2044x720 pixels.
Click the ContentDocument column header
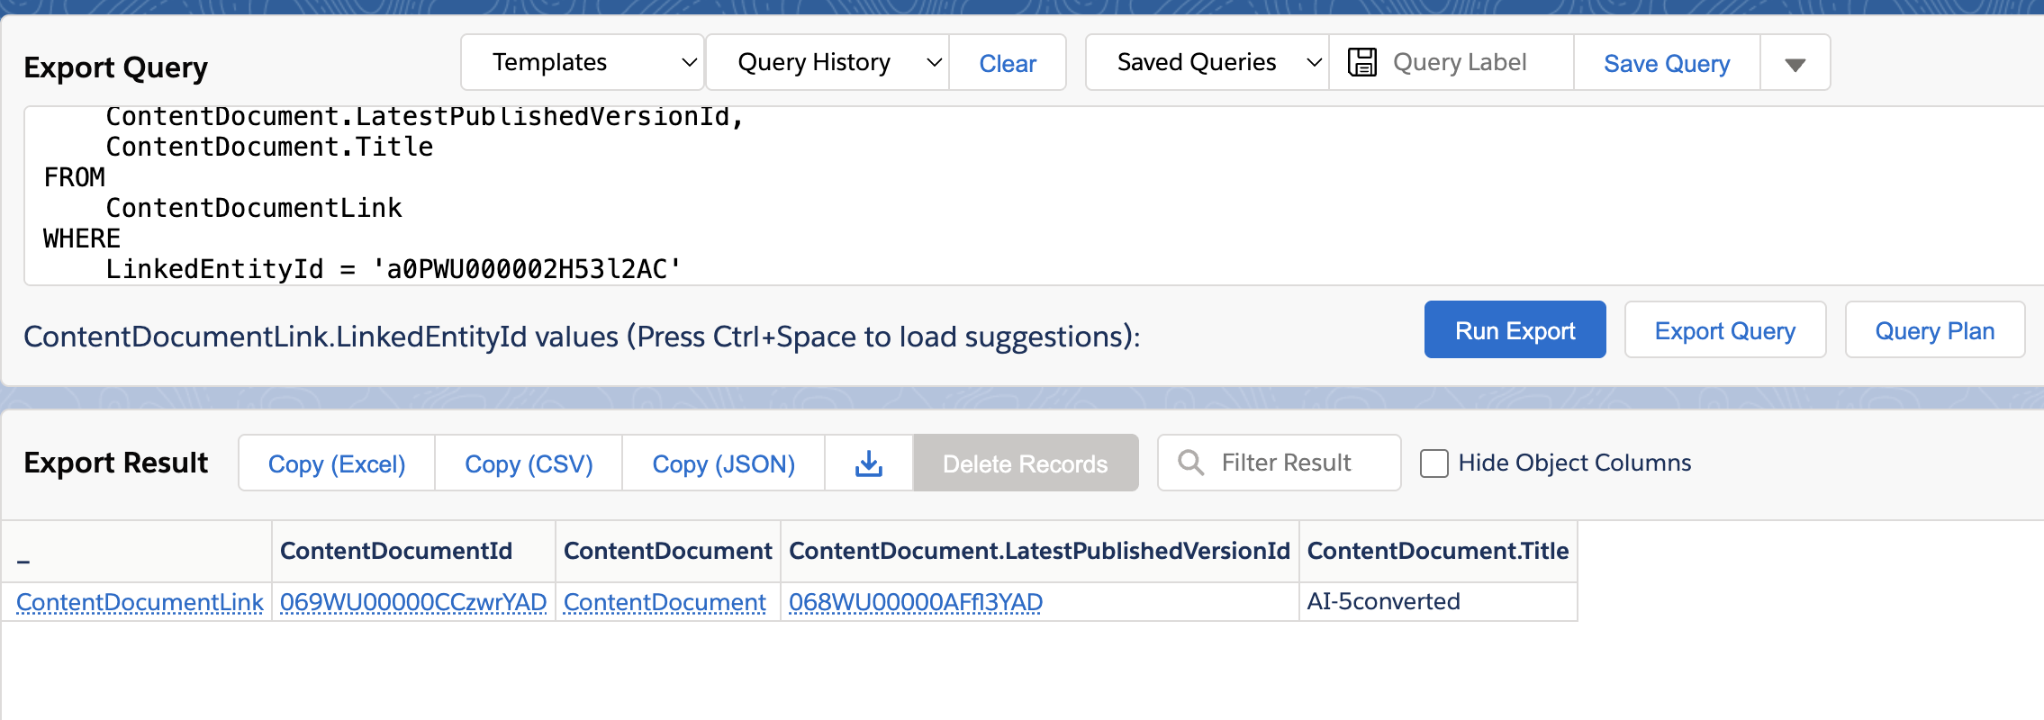(667, 551)
